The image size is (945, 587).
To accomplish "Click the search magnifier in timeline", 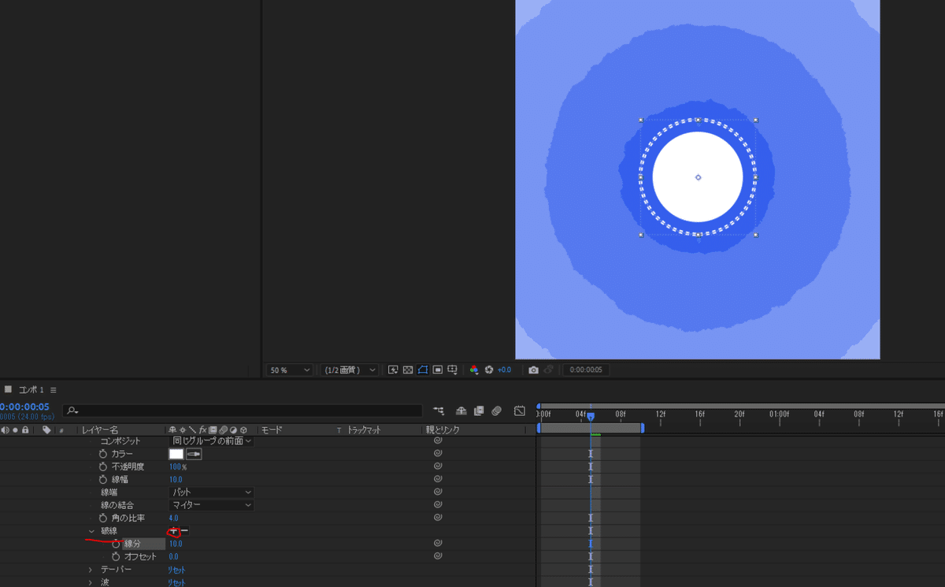I will click(72, 411).
